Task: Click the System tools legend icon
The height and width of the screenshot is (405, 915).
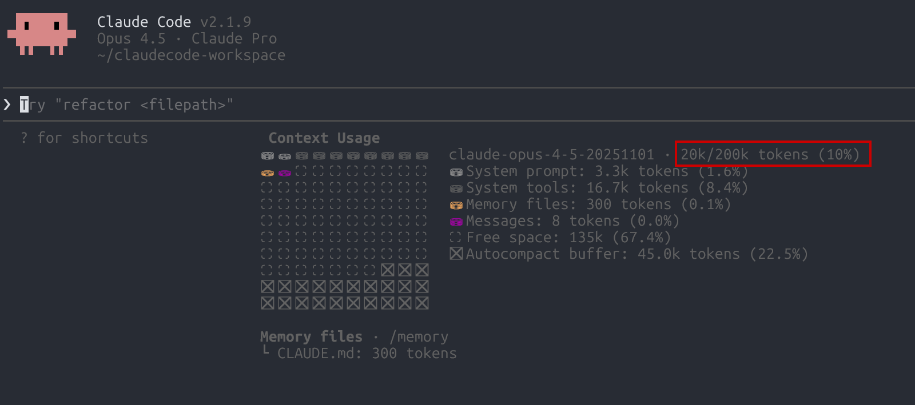Action: coord(456,189)
